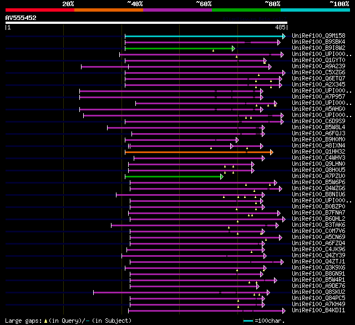The height and width of the screenshot is (325, 355).
Task: Open the UniRef100_A9A239 hit label
Action: click(x=318, y=67)
